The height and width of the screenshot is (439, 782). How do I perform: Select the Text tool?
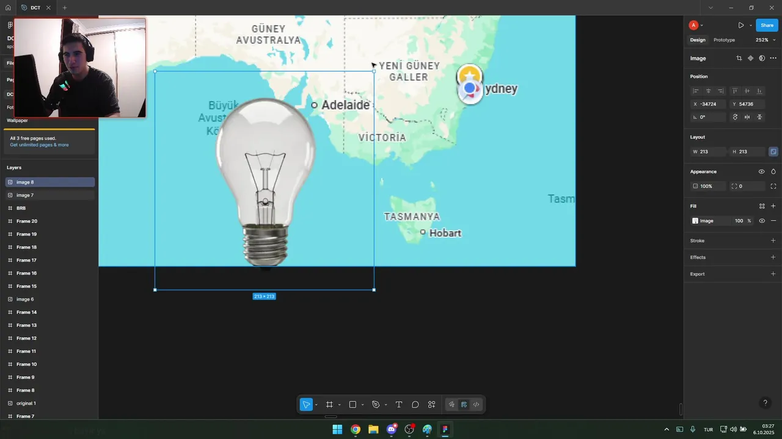click(399, 405)
